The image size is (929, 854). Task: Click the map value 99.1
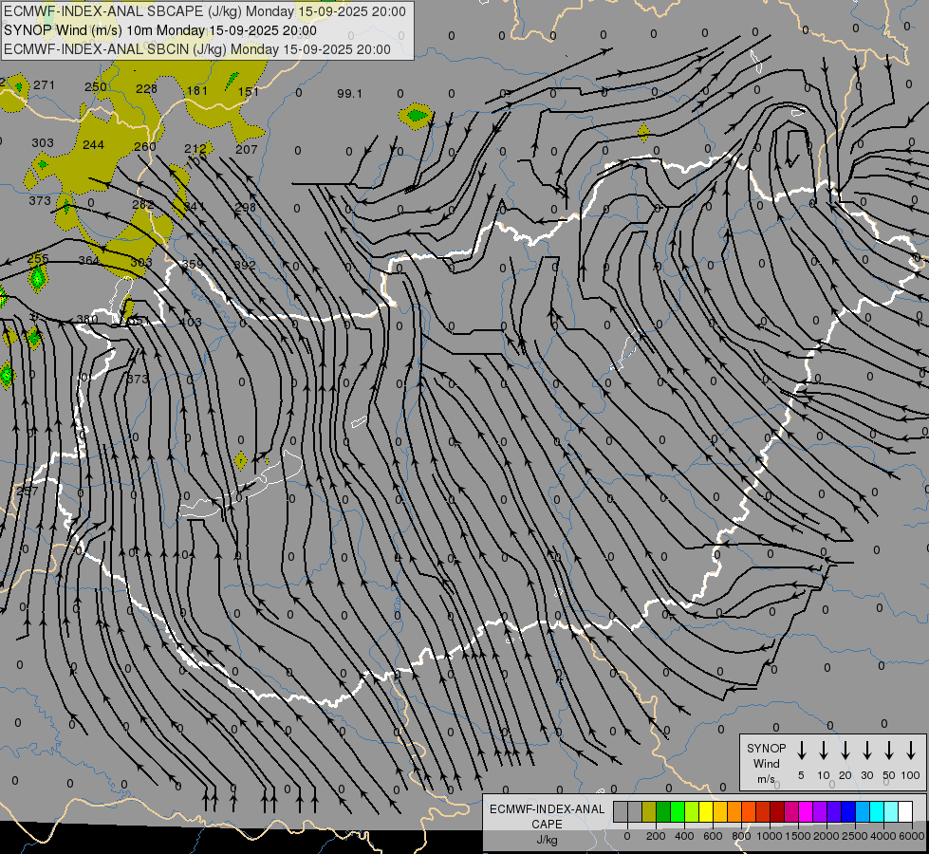(349, 93)
